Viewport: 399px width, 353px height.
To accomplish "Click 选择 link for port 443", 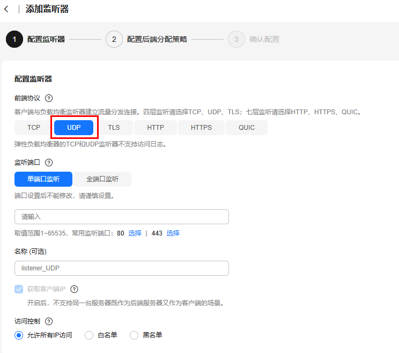I will 173,233.
